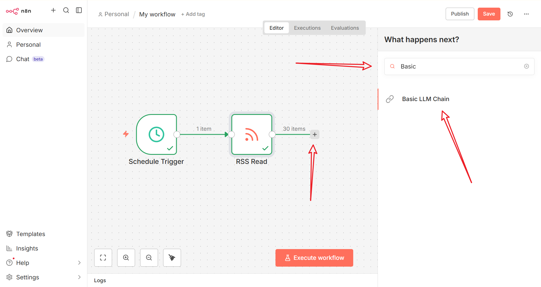Viewport: 541px width, 287px height.
Task: Click the search field containing Basic
Action: 459,66
